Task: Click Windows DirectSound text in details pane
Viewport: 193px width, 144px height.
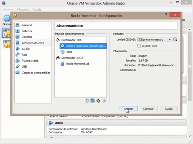Action: tap(93, 129)
